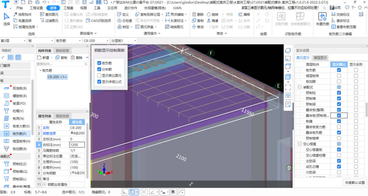Screen dimensions: 368x196
Task: Click the 交换标注 swap annotation tool
Action: [x=341, y=14]
